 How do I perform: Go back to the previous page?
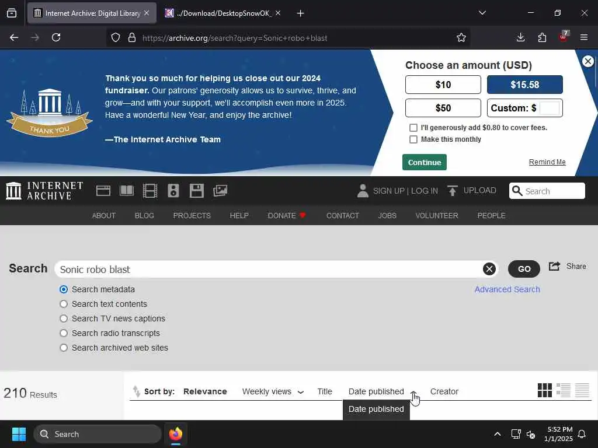[x=14, y=37]
